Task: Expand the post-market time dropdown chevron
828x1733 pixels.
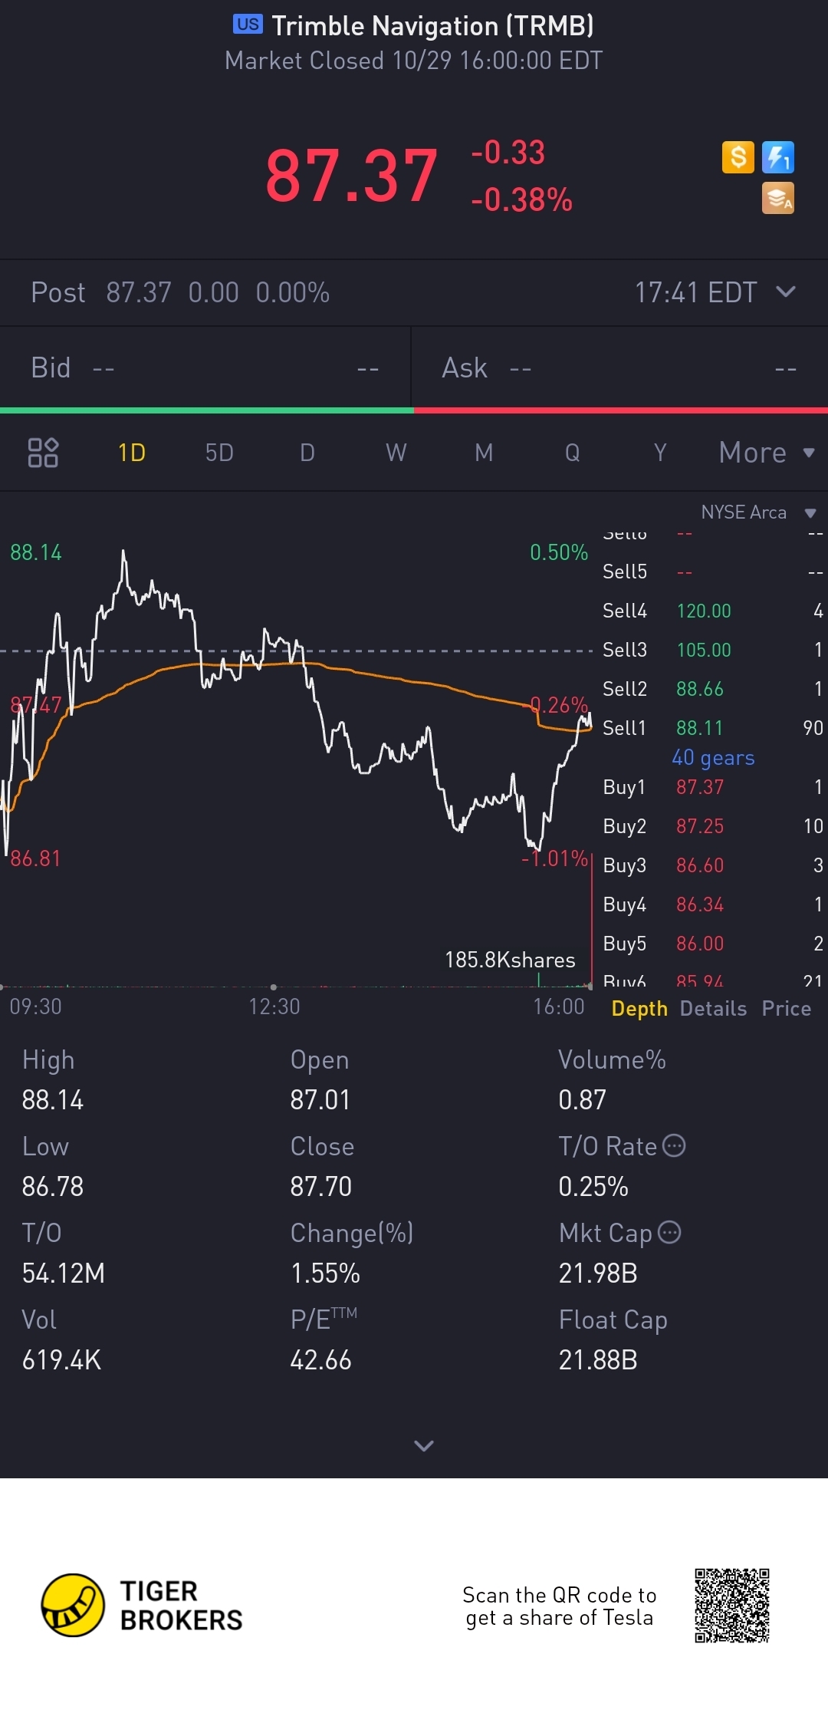Action: (x=786, y=292)
